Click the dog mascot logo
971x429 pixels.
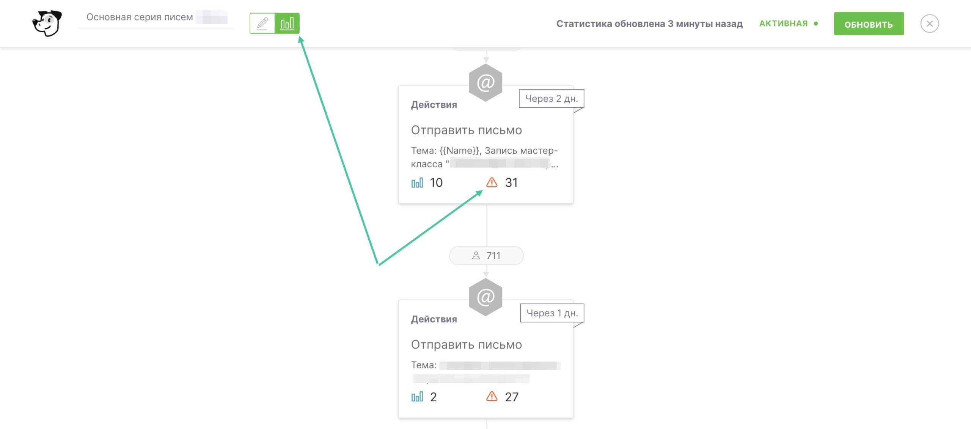(x=47, y=23)
